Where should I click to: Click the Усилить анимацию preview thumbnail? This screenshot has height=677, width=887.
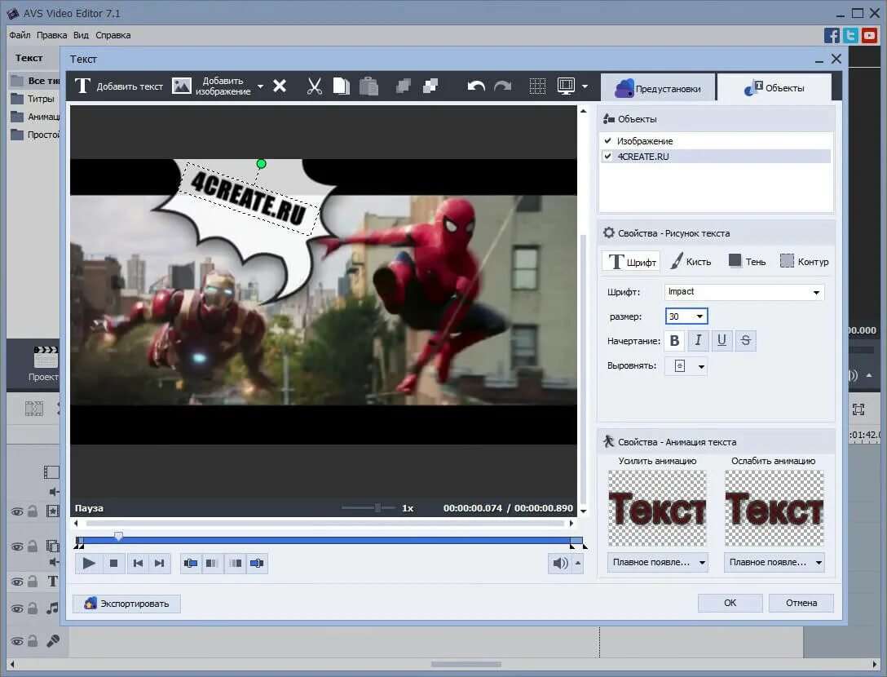click(658, 507)
